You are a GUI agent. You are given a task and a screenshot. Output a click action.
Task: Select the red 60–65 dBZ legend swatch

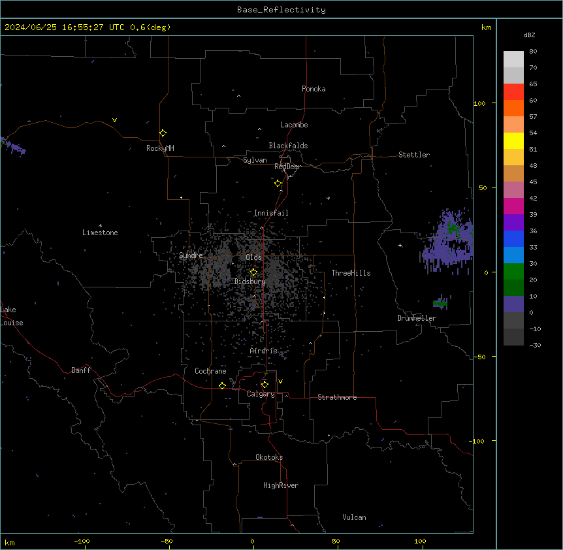pyautogui.click(x=513, y=92)
